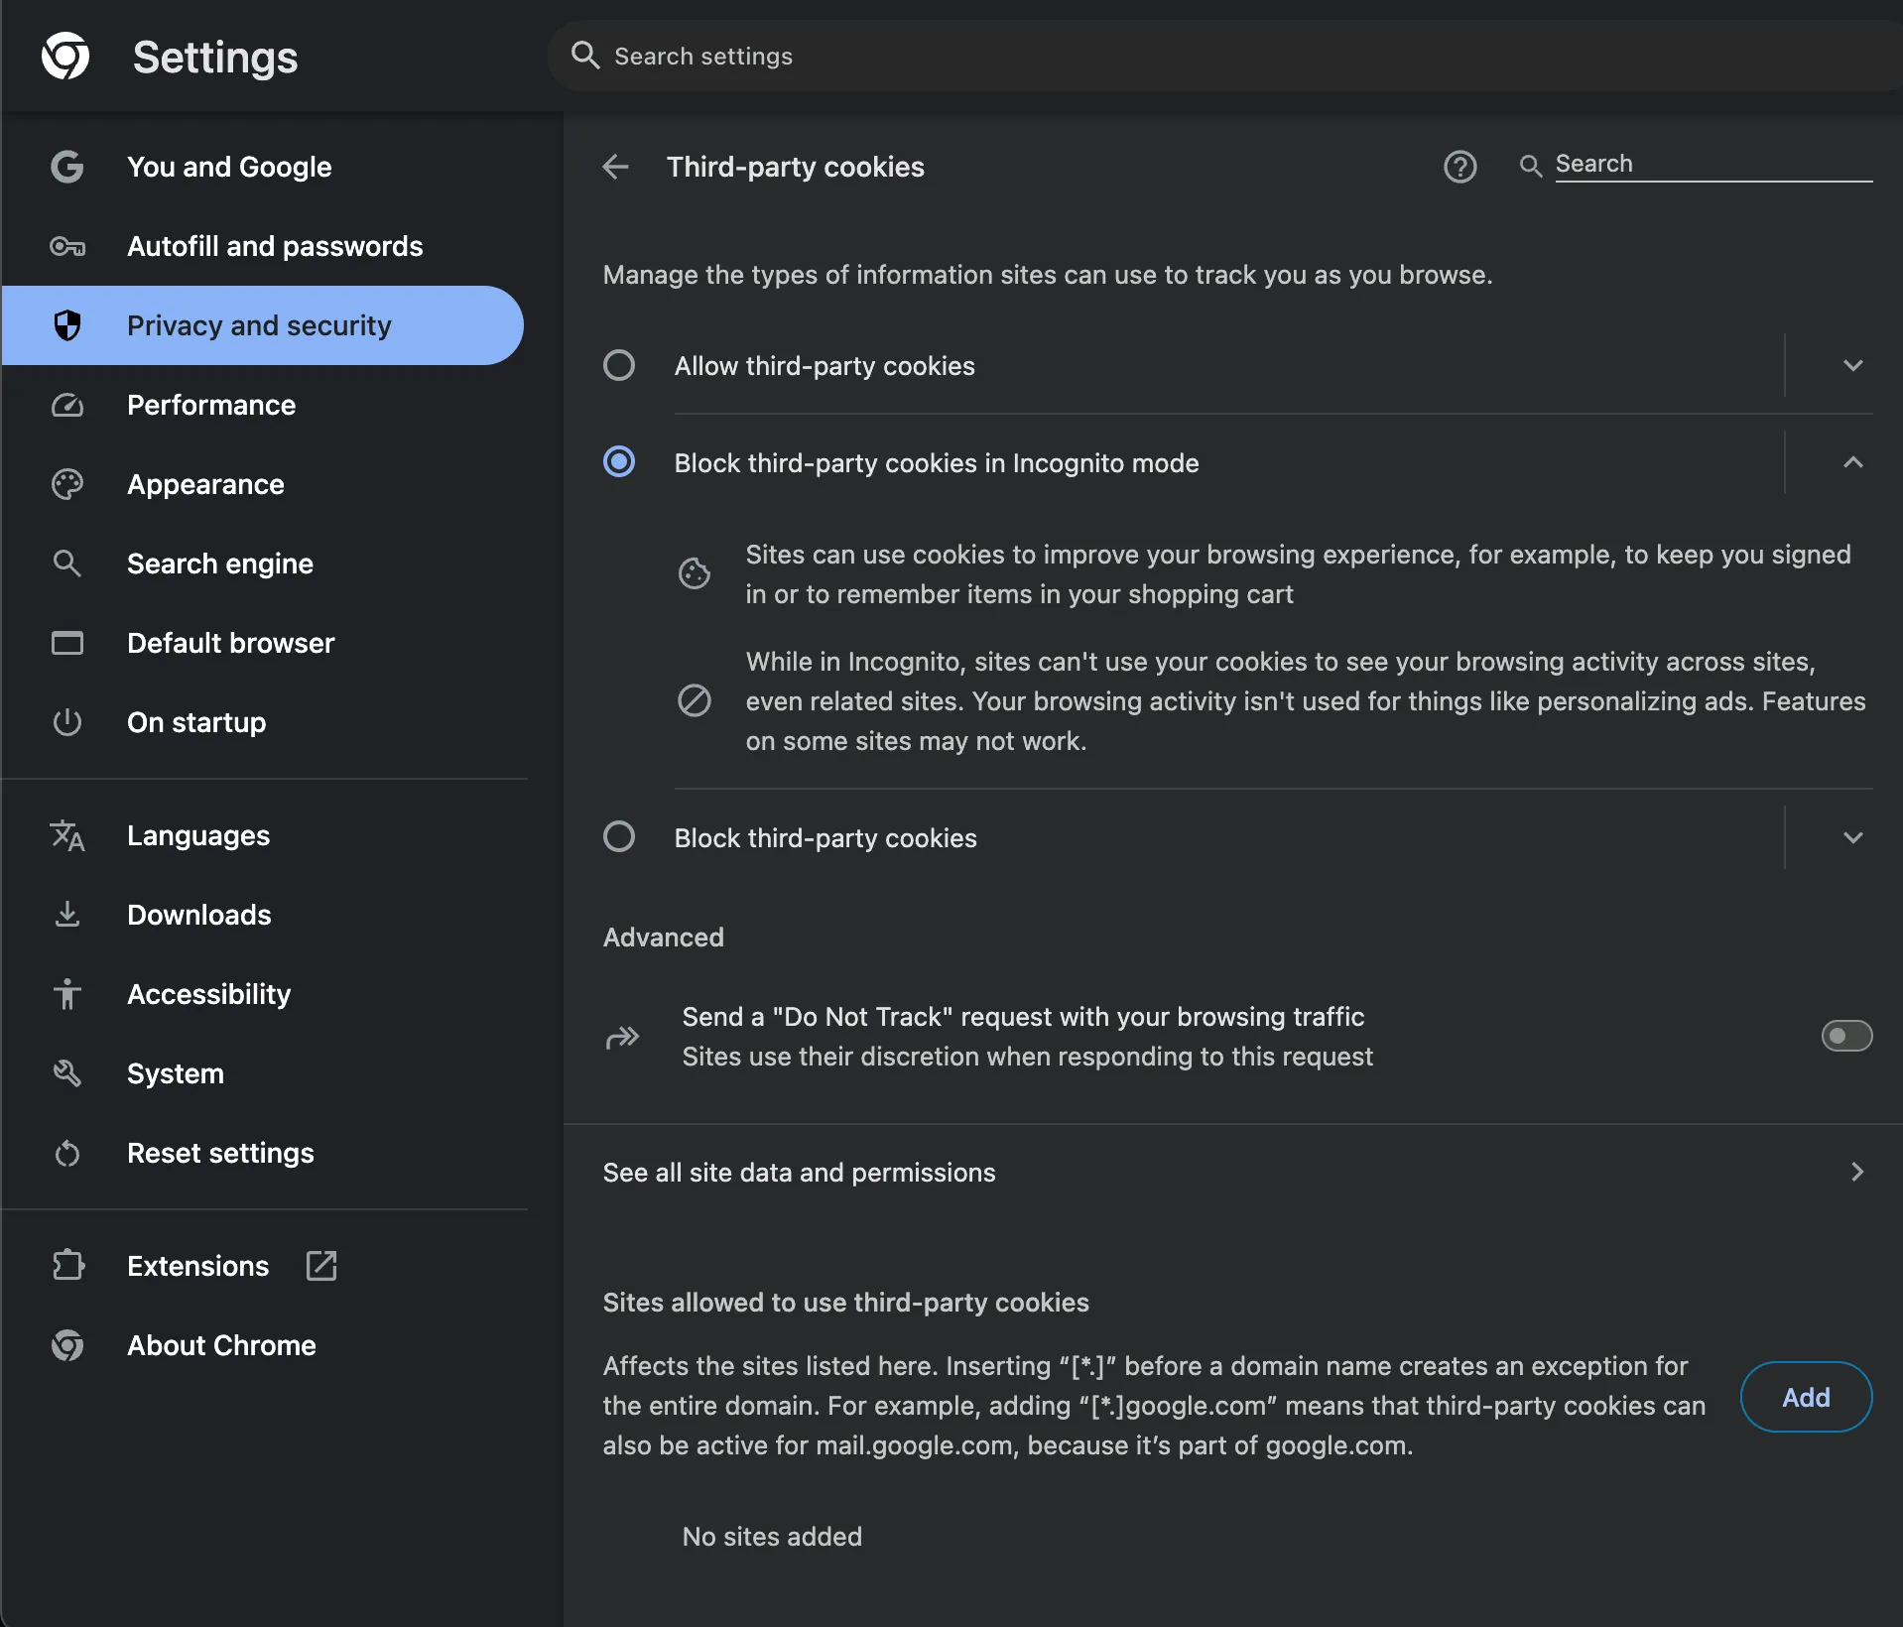This screenshot has width=1903, height=1627.
Task: Open See all site data and permissions
Action: (x=1230, y=1173)
